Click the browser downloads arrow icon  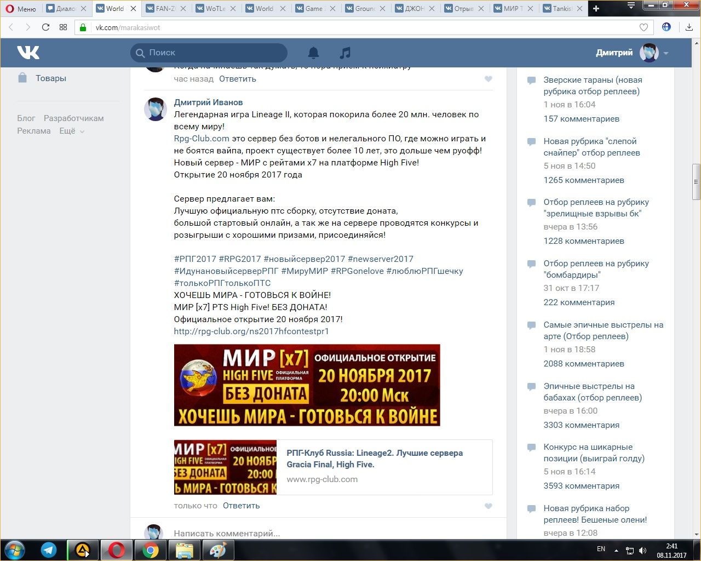[689, 27]
